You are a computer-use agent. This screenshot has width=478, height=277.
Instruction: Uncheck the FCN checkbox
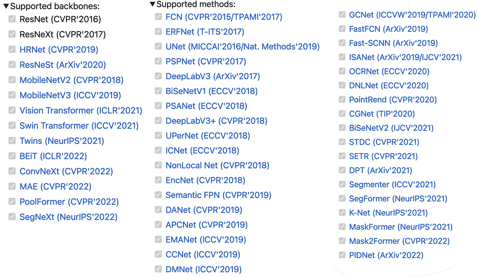tap(158, 17)
